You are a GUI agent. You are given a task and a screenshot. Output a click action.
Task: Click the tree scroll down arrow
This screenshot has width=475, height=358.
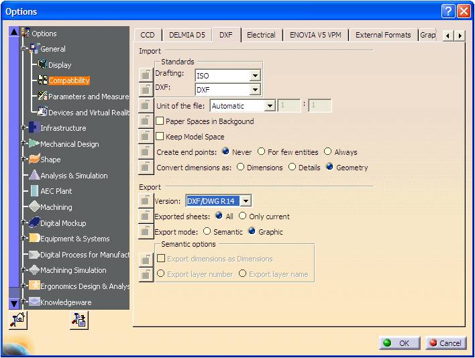(14, 303)
